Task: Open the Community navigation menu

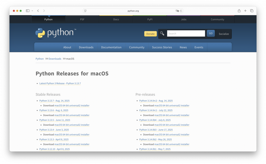Action: pyautogui.click(x=137, y=47)
